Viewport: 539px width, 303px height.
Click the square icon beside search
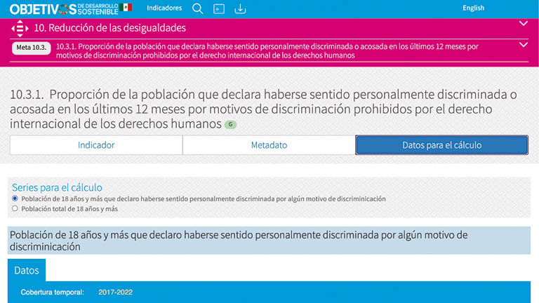tap(219, 8)
